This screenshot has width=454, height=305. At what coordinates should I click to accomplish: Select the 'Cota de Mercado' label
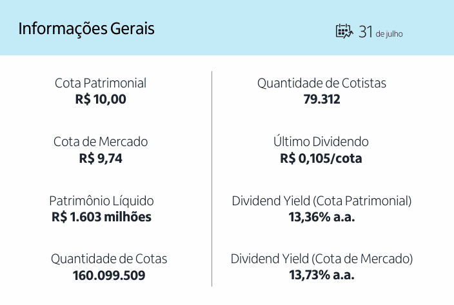101,142
